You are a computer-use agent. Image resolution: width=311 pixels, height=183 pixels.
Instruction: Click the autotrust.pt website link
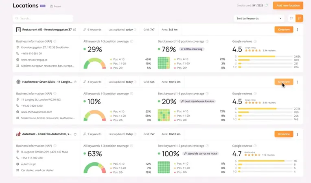(28, 164)
